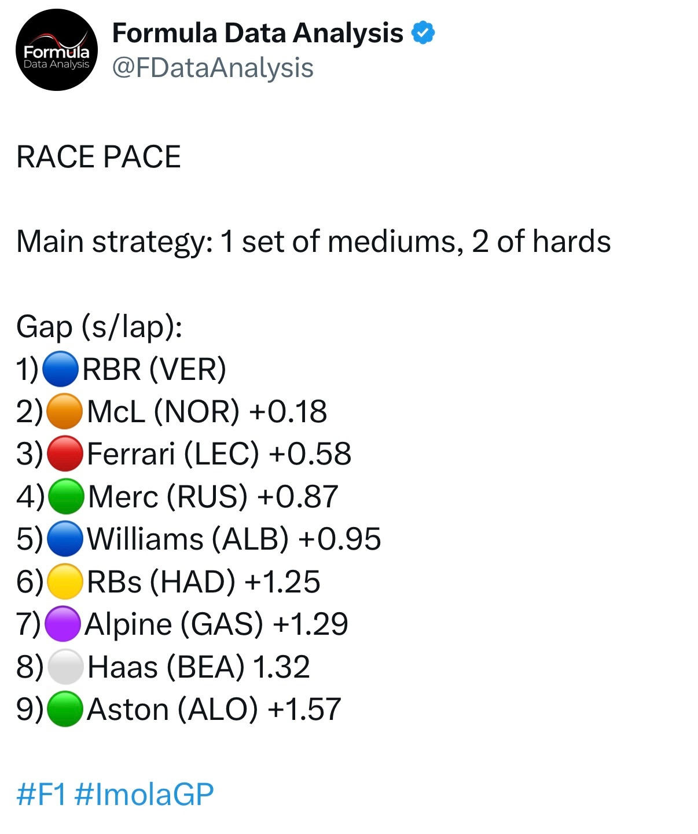This screenshot has width=698, height=834.
Task: Click the blue circle next to RBR (VER)
Action: [x=60, y=369]
